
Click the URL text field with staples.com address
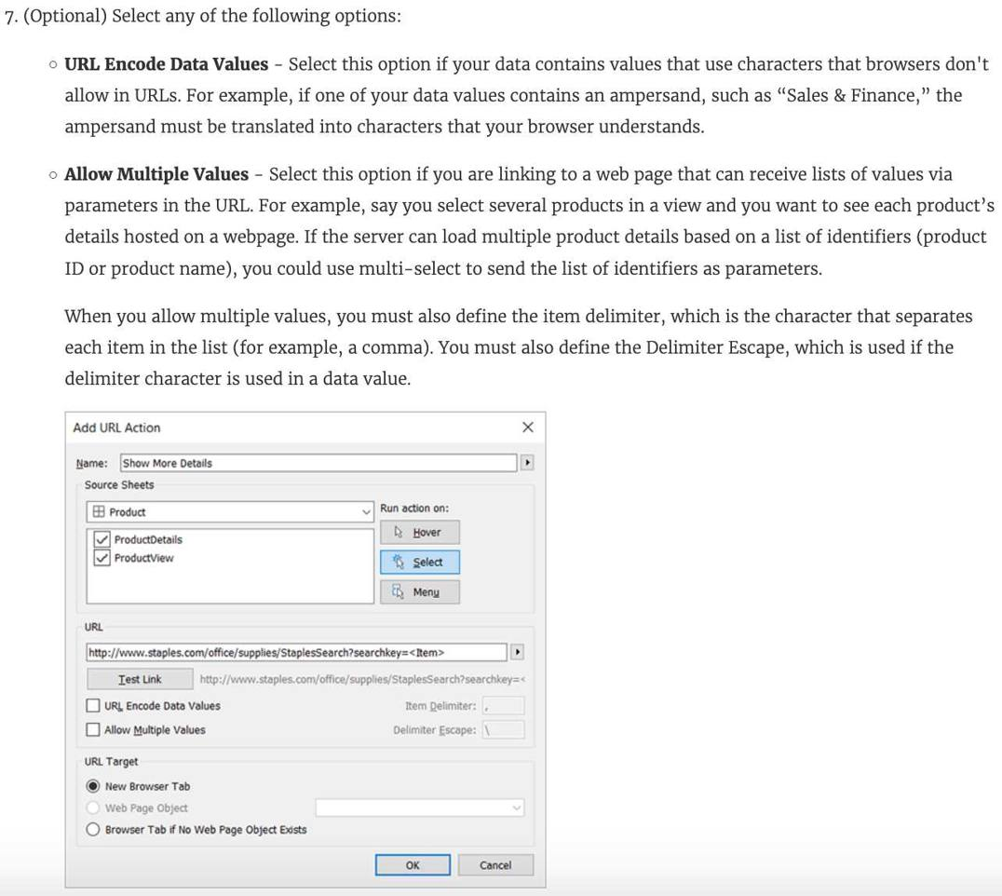[296, 653]
